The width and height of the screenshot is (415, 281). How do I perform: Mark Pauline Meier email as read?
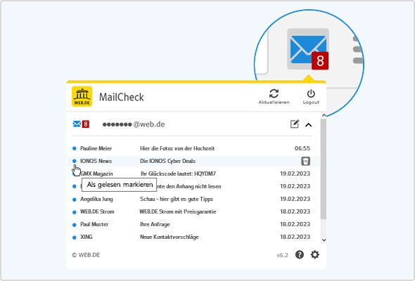click(75, 148)
